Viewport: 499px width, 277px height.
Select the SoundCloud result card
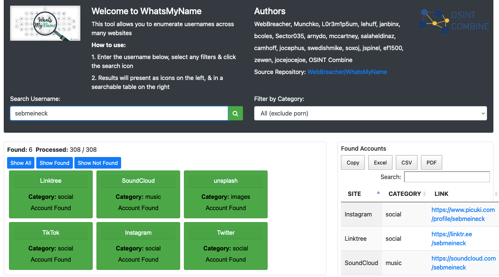tap(138, 194)
